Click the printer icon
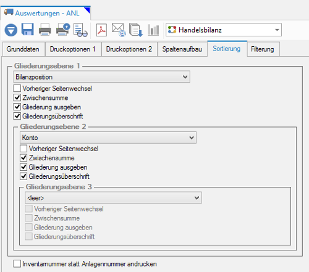The height and width of the screenshot is (272, 309). click(45, 30)
